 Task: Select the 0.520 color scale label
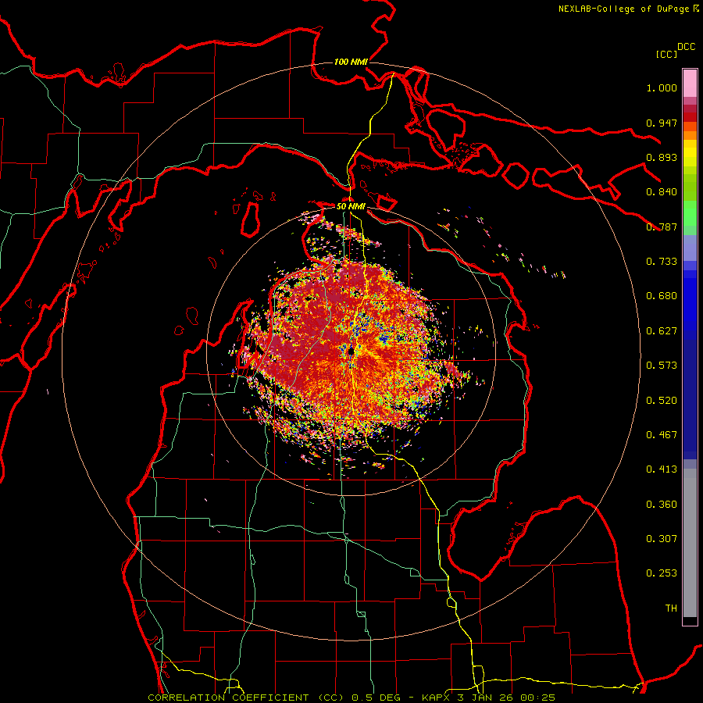tap(662, 401)
